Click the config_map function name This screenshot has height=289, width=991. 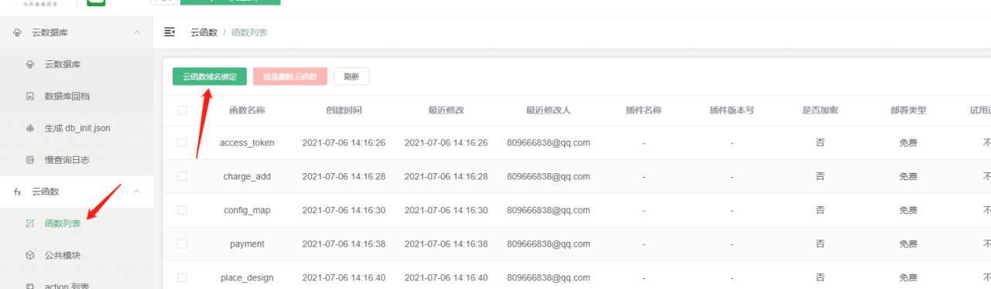click(247, 210)
